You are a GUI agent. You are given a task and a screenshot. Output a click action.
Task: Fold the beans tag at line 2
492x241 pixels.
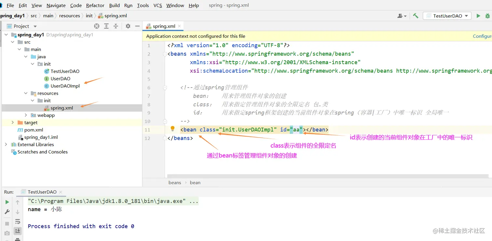(x=165, y=54)
